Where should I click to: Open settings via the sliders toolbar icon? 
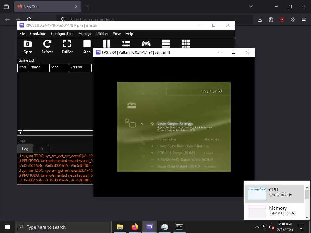pos(126,44)
